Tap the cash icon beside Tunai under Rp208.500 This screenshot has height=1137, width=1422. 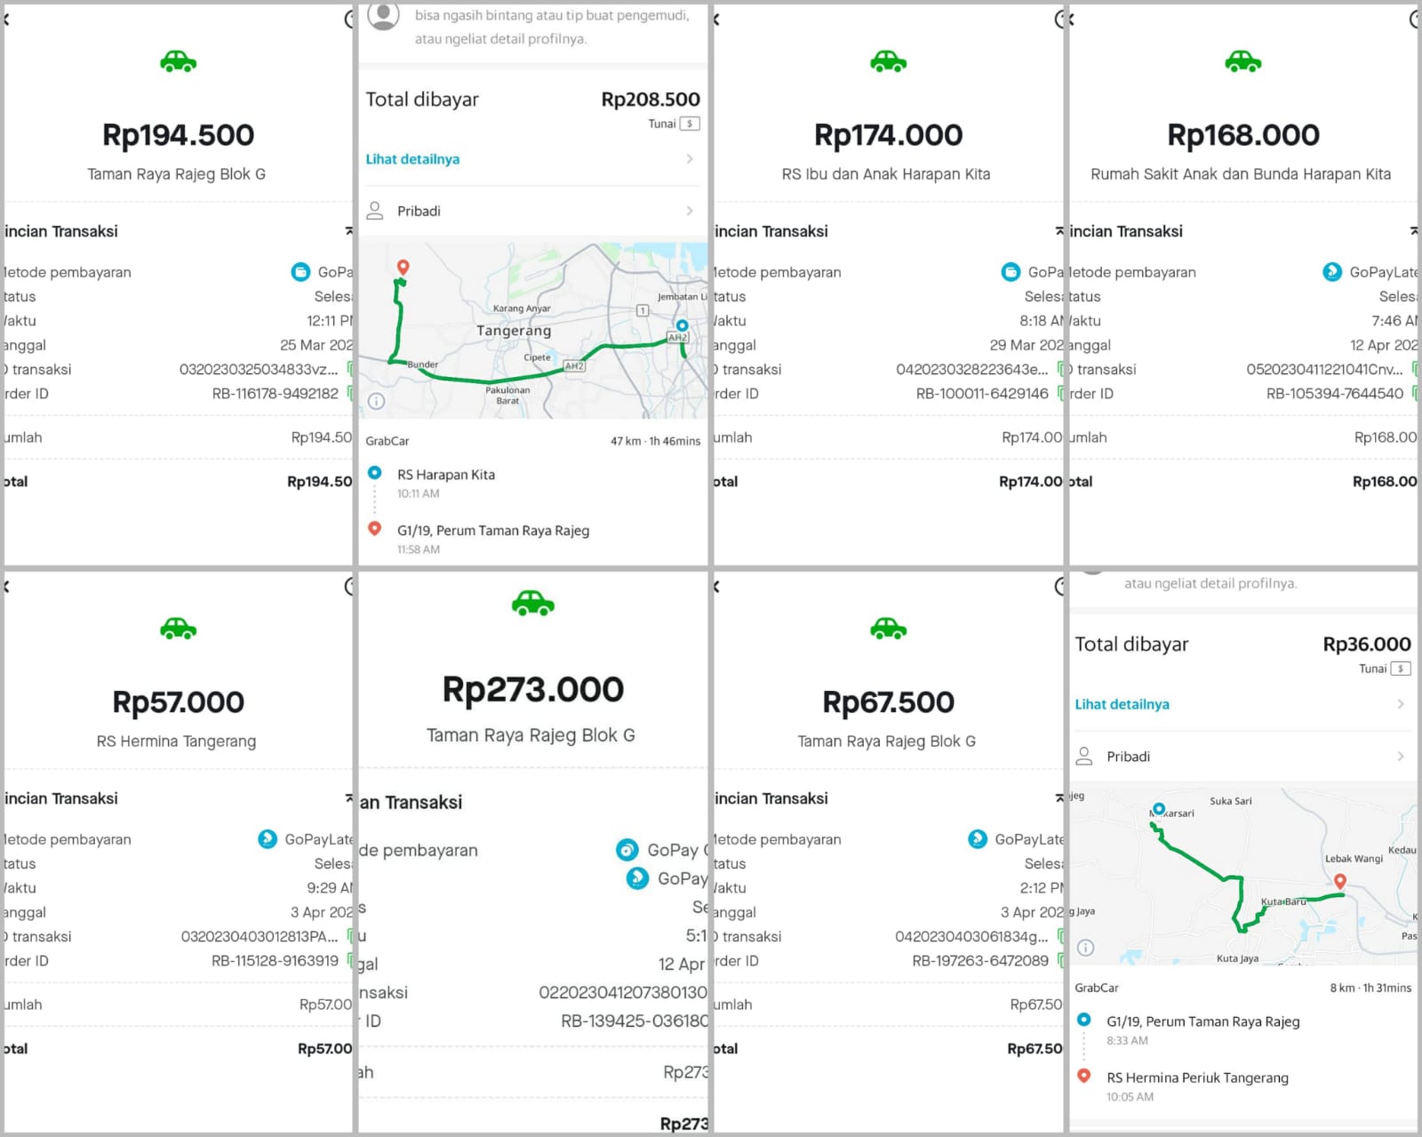click(690, 124)
